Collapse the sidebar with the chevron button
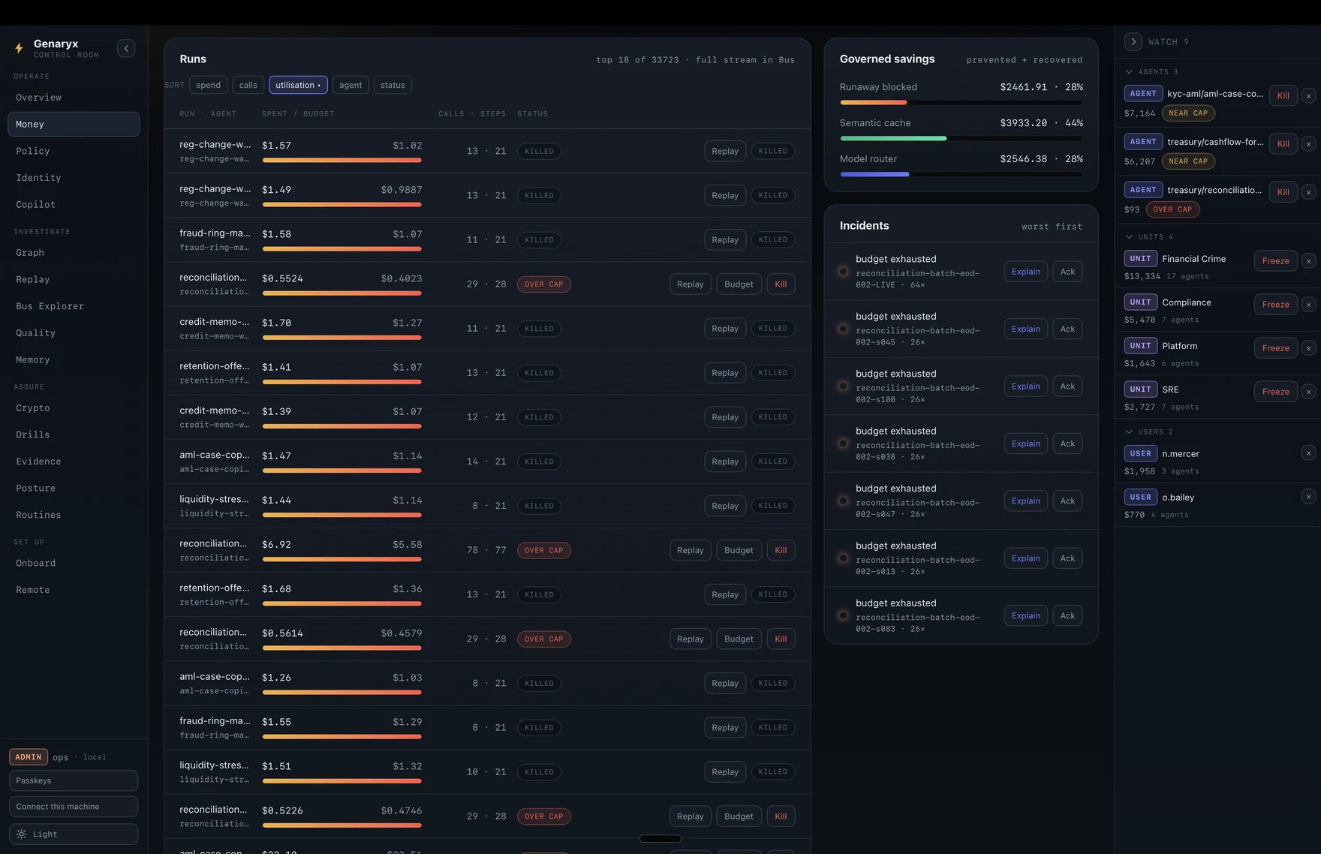Image resolution: width=1321 pixels, height=854 pixels. point(126,49)
